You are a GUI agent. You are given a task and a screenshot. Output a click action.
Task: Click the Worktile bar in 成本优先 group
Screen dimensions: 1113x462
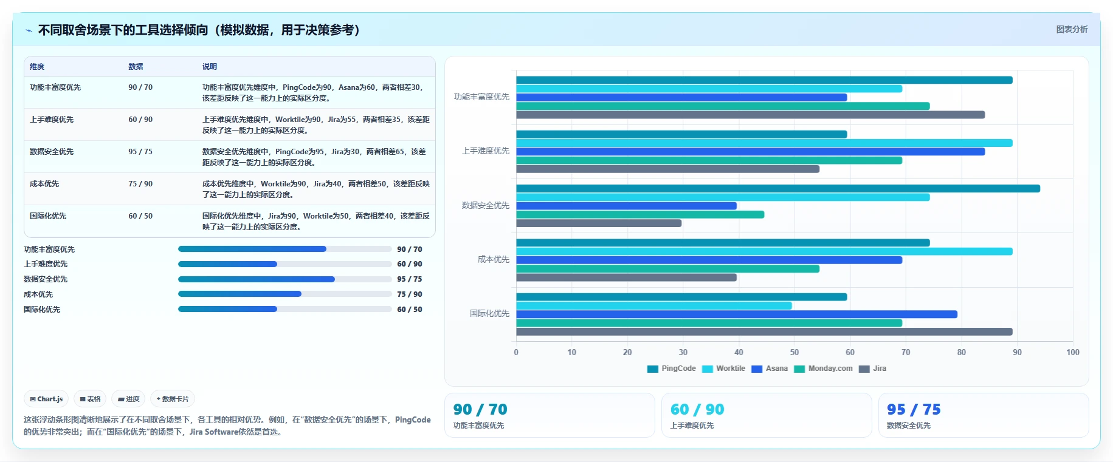coord(764,251)
